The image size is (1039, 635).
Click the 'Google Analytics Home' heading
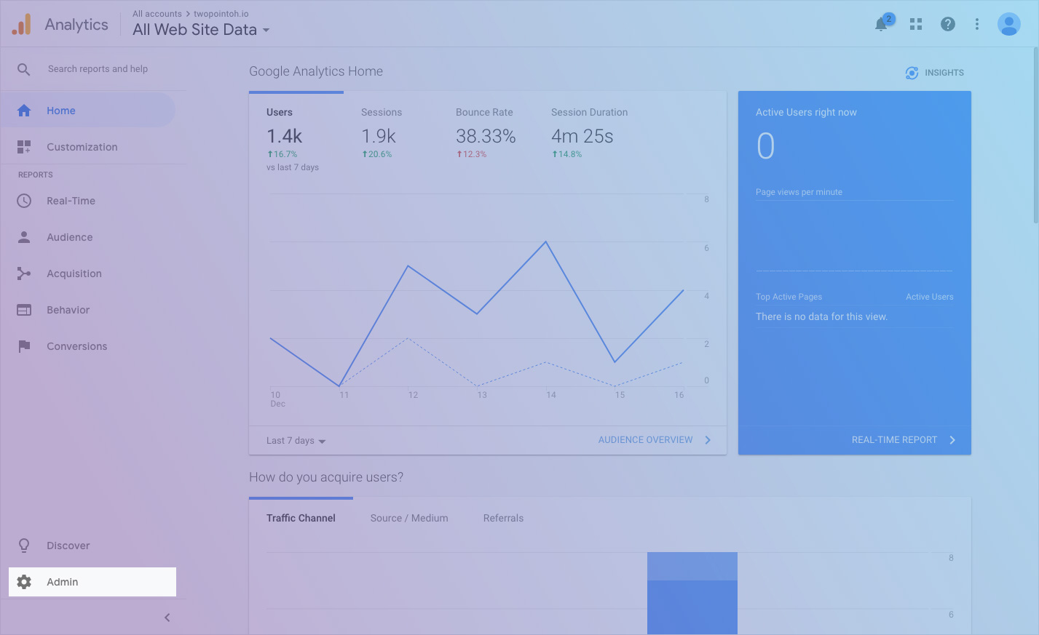pyautogui.click(x=316, y=71)
